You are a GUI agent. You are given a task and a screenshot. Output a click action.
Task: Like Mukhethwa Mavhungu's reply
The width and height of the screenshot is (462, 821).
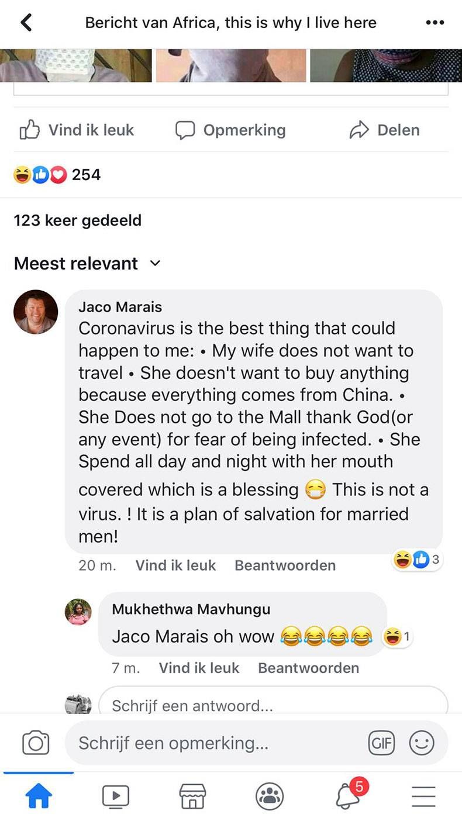click(199, 668)
